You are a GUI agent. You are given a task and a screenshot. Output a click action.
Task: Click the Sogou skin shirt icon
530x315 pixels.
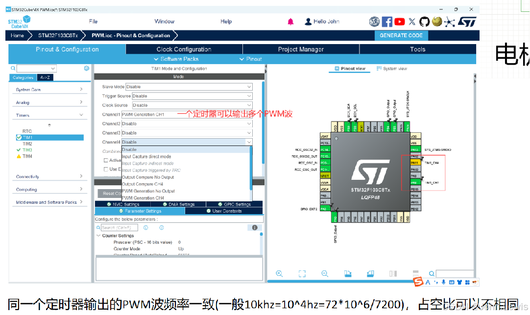point(459,282)
